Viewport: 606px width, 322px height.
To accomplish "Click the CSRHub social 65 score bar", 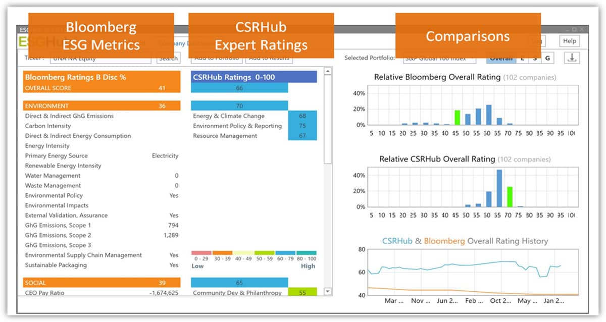I will tap(239, 283).
